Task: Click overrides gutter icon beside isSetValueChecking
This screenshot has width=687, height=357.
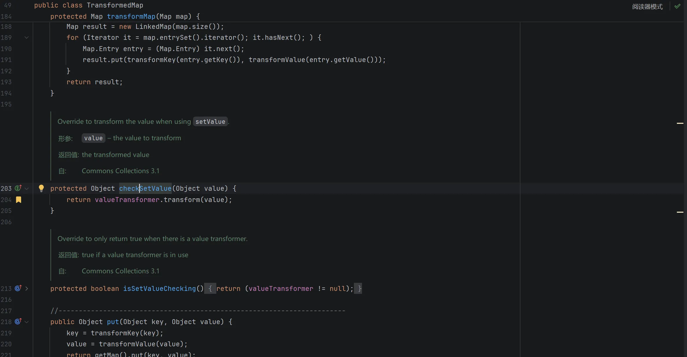Action: tap(18, 288)
